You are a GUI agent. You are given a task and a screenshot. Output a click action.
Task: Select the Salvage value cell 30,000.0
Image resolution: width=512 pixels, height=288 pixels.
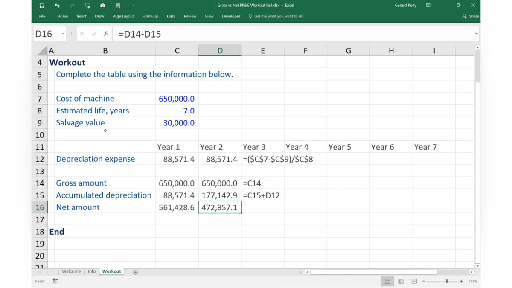(177, 123)
